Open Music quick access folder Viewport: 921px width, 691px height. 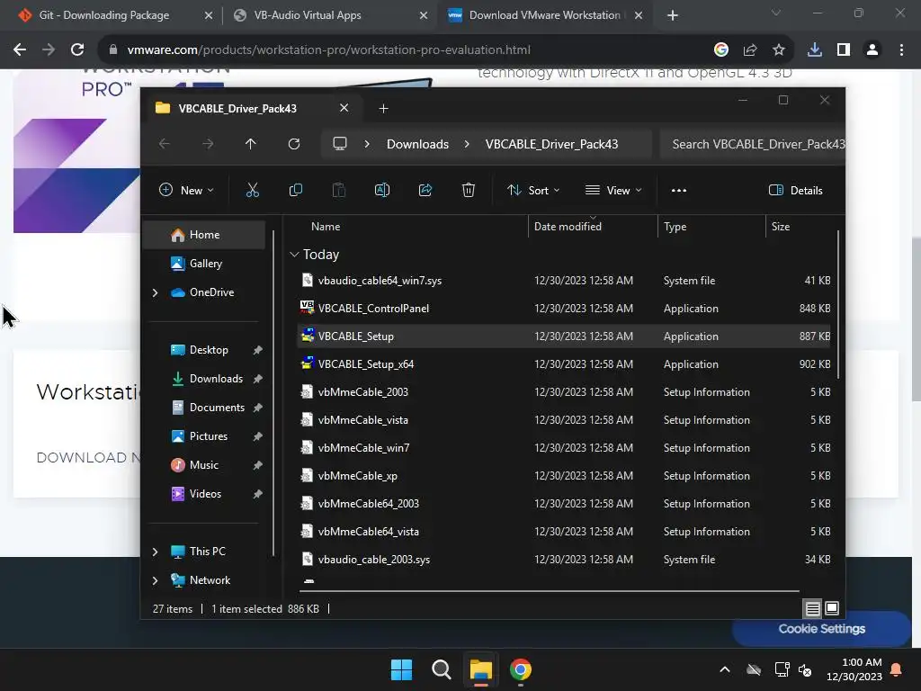click(x=204, y=465)
